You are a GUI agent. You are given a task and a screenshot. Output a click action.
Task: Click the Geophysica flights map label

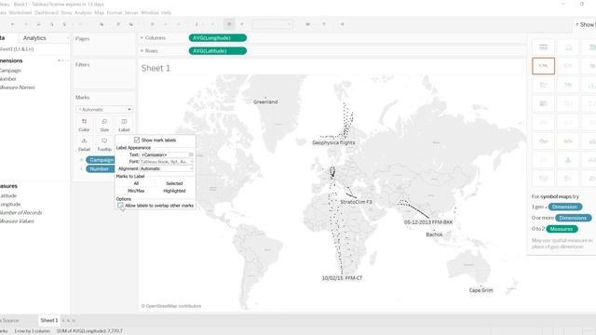pyautogui.click(x=333, y=142)
